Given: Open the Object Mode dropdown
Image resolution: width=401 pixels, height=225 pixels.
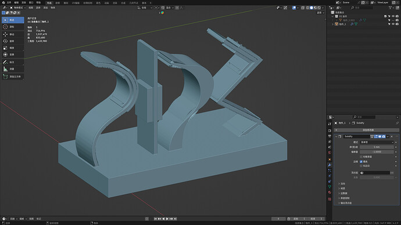Looking at the screenshot, I should point(17,8).
